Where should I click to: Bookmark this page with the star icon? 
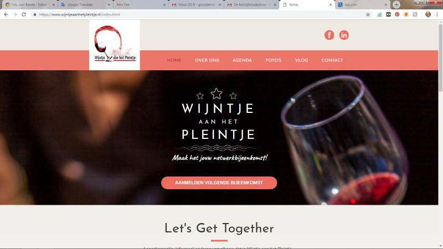(368, 14)
